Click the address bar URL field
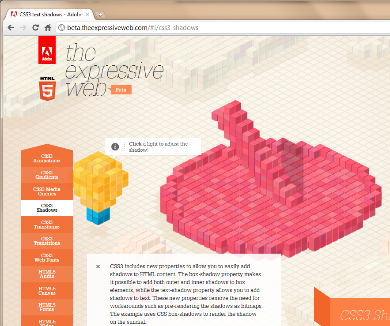 coord(221,28)
